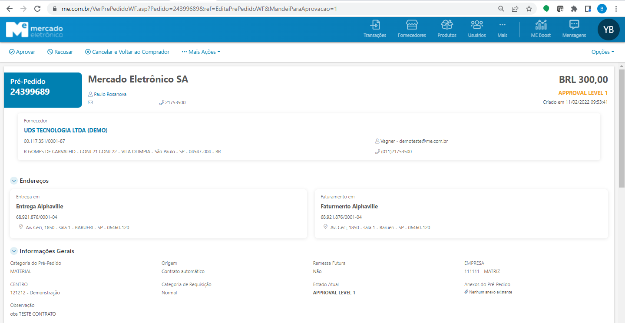The width and height of the screenshot is (625, 323).
Task: Click the page vertical scrollbar
Action: click(622, 128)
